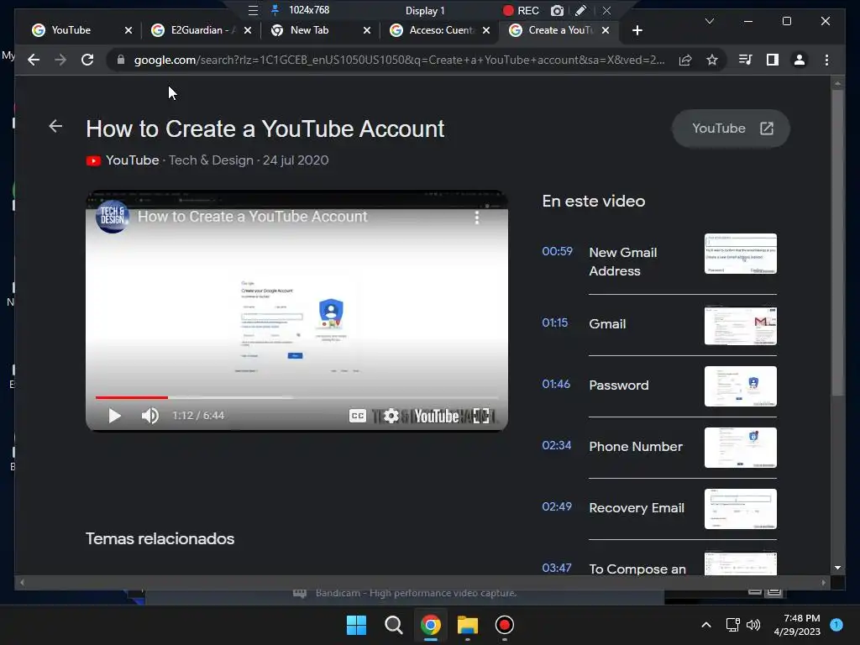Open File Explorer from taskbar
860x645 pixels.
468,625
